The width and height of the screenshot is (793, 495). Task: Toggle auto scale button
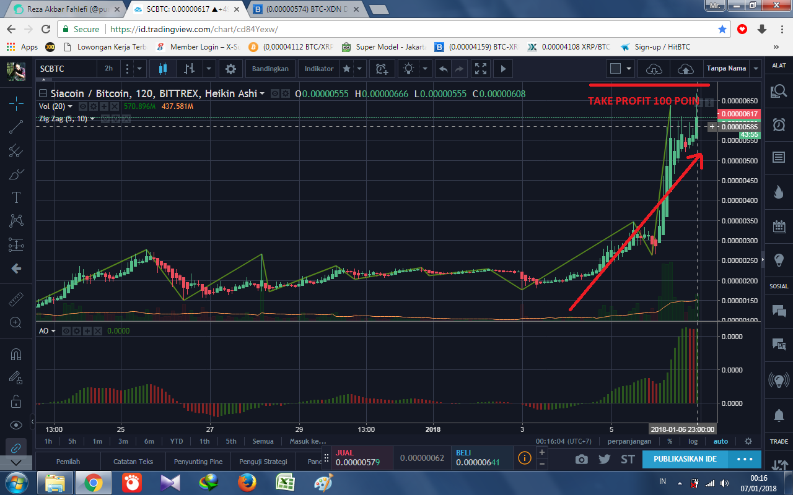coord(721,441)
